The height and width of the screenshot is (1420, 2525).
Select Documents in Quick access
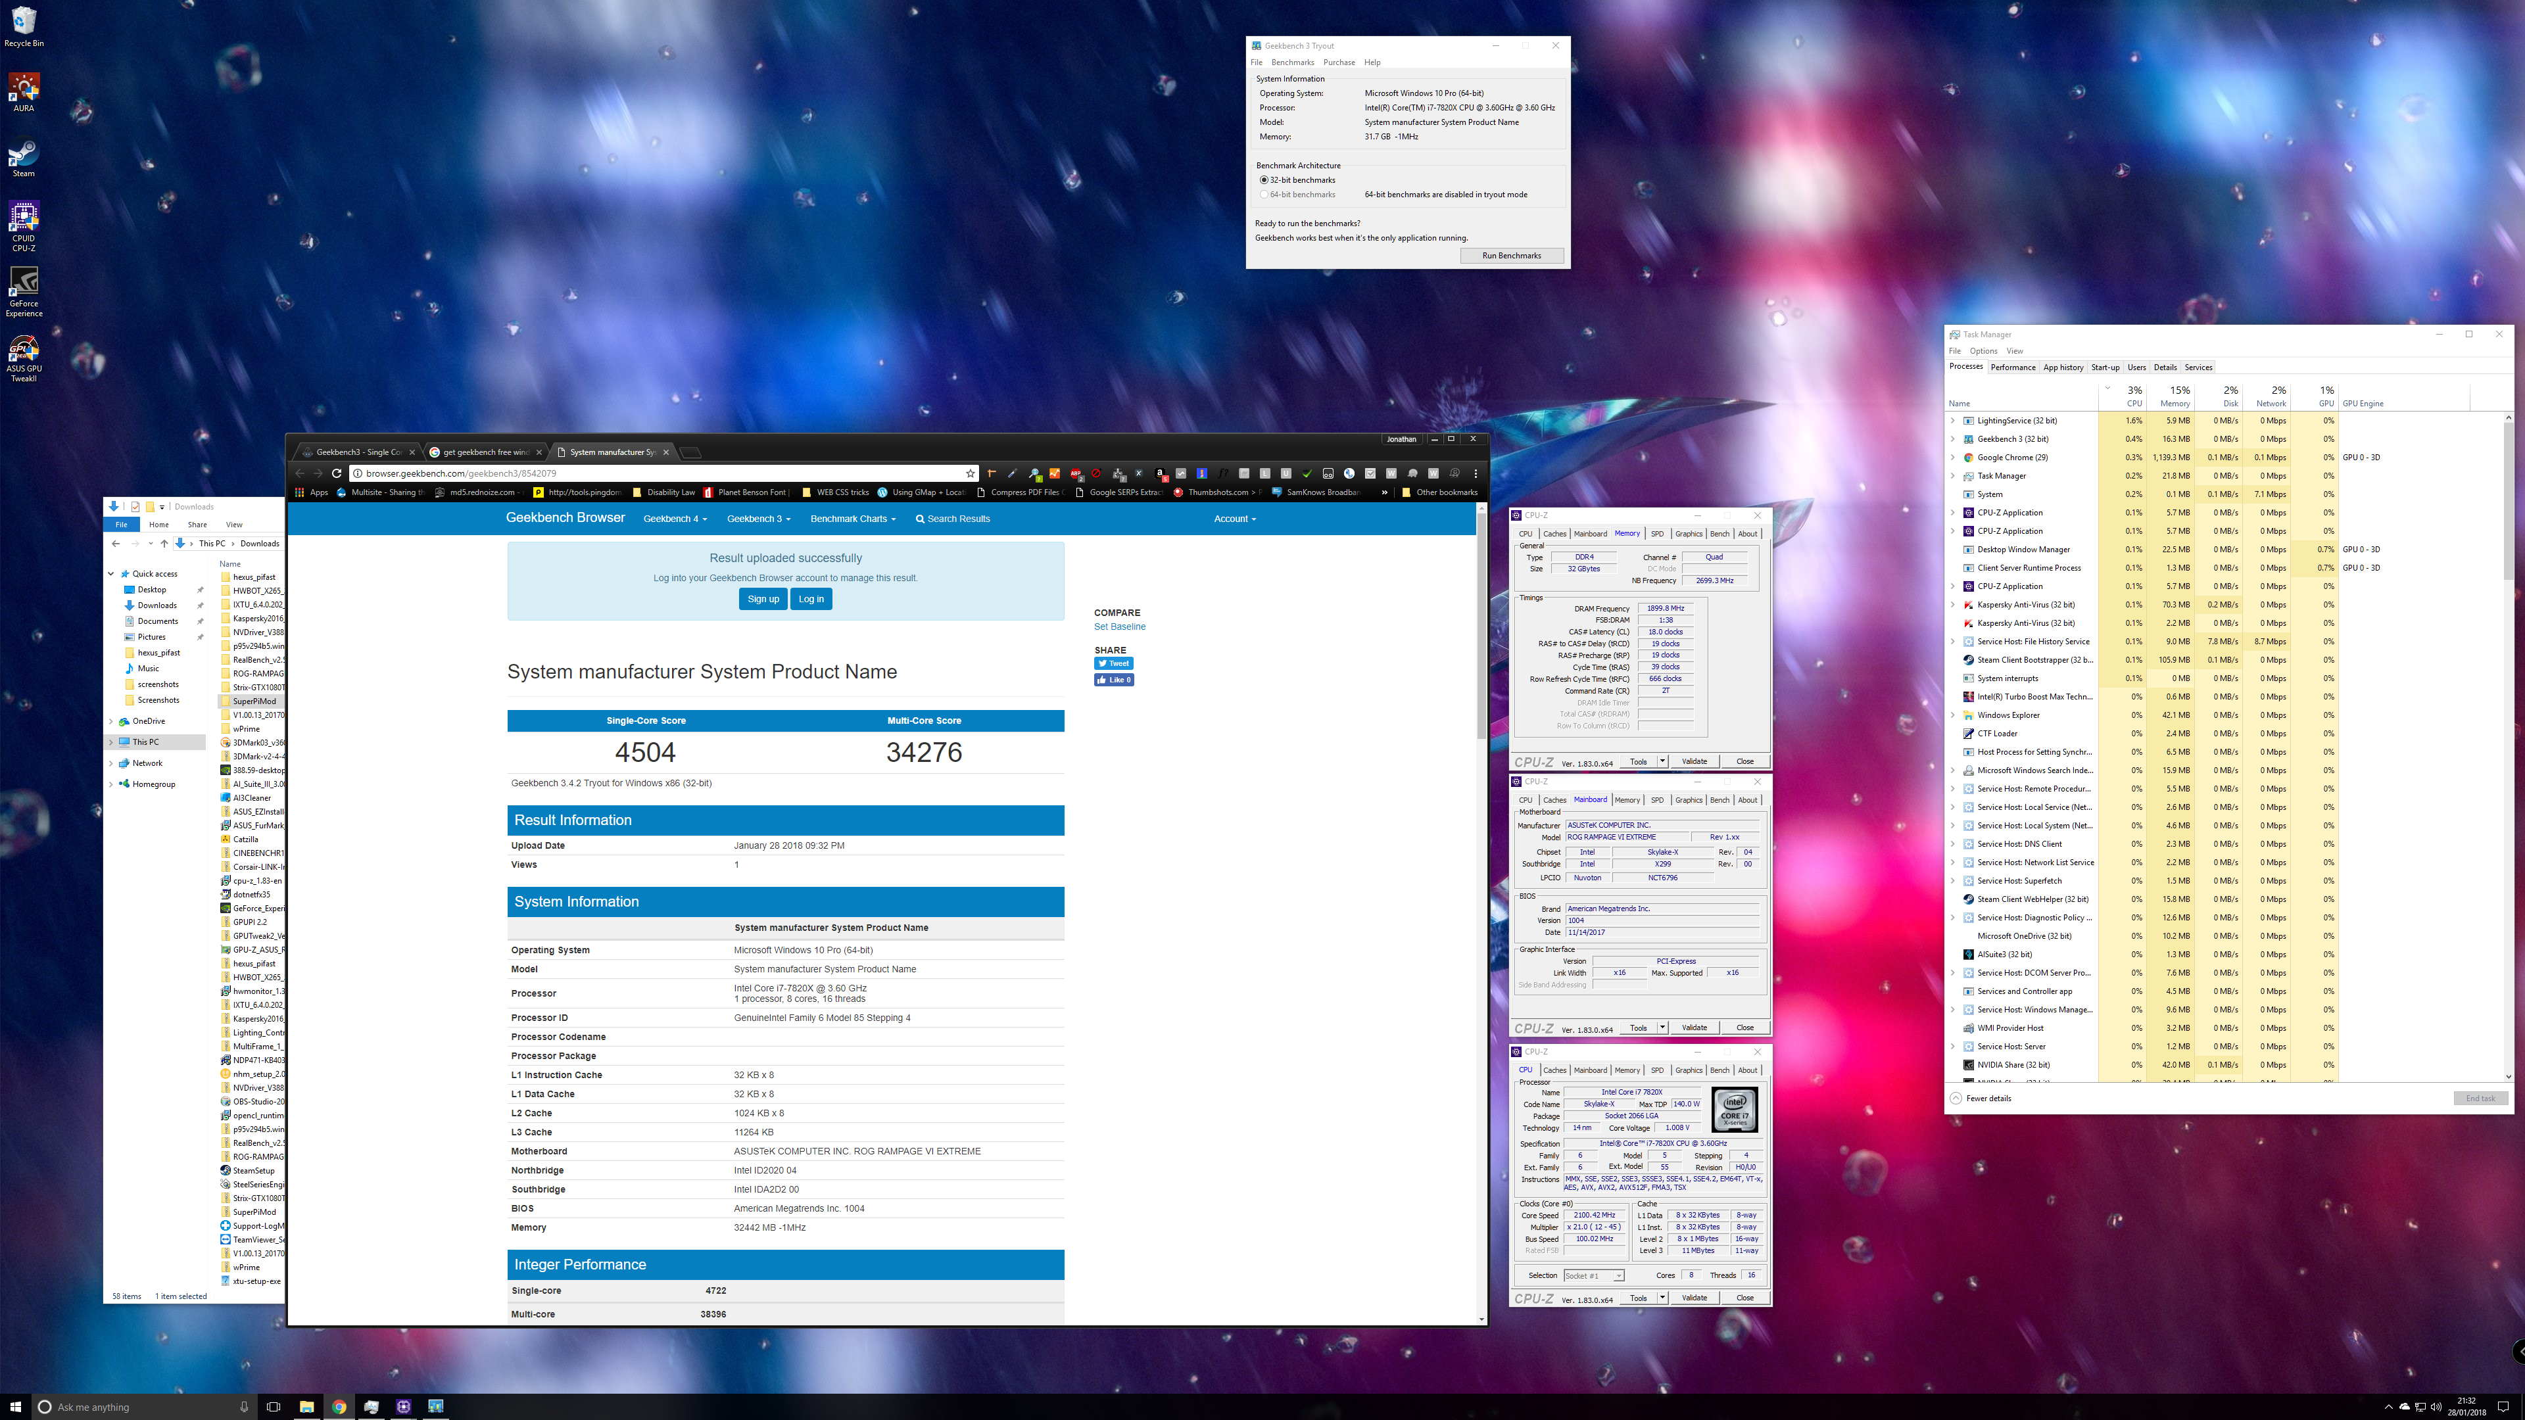coord(157,621)
